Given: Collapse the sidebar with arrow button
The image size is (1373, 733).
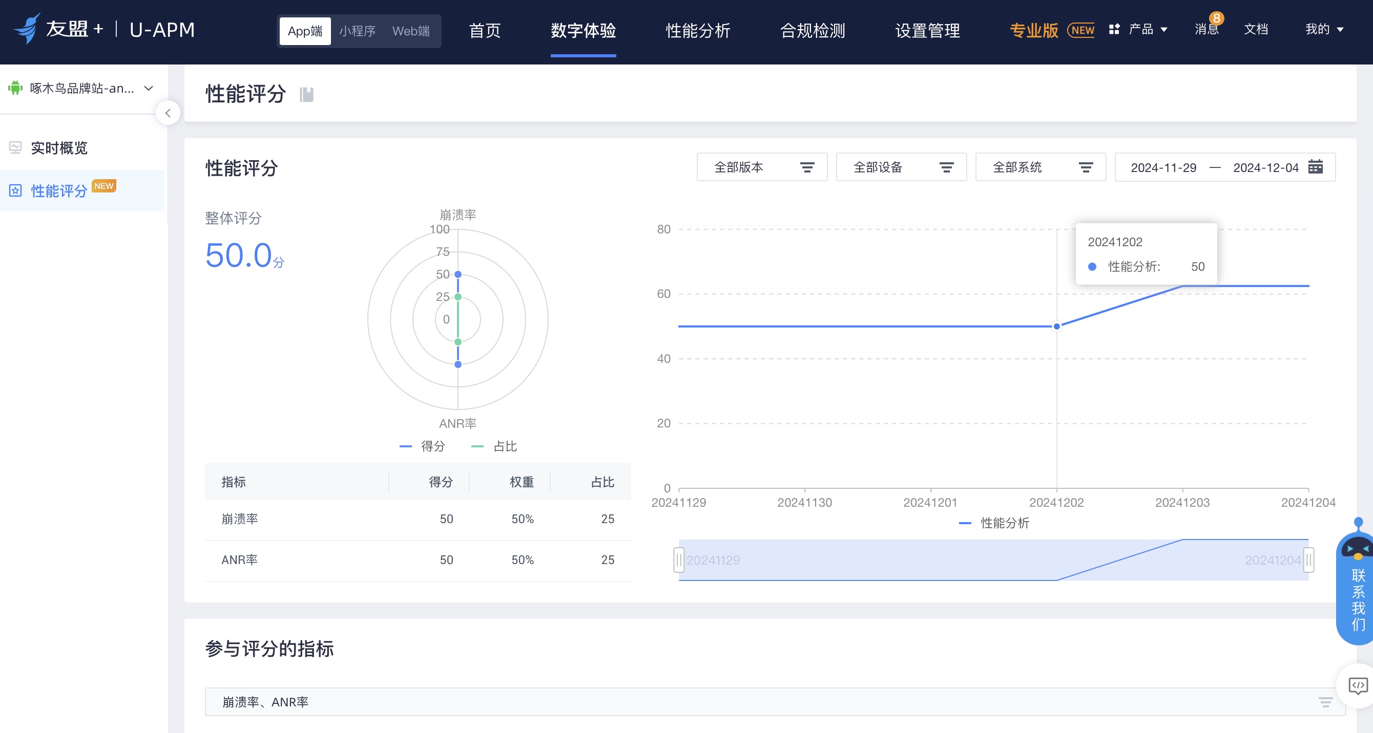Looking at the screenshot, I should [168, 113].
